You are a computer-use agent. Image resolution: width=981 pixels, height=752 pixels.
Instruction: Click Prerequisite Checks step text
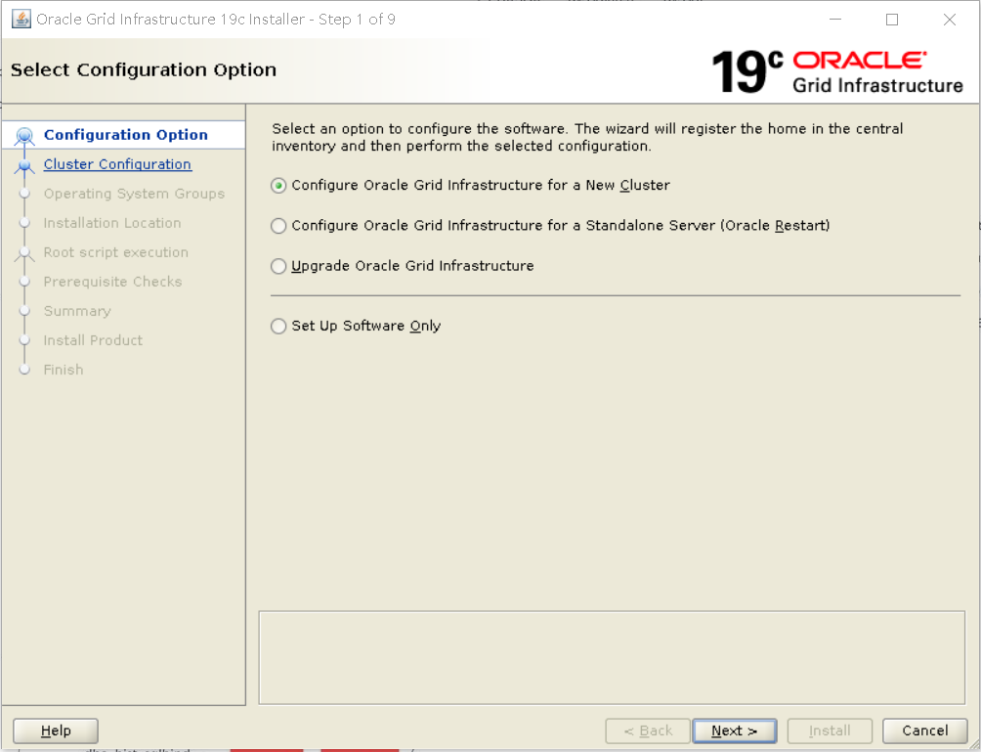pos(112,282)
